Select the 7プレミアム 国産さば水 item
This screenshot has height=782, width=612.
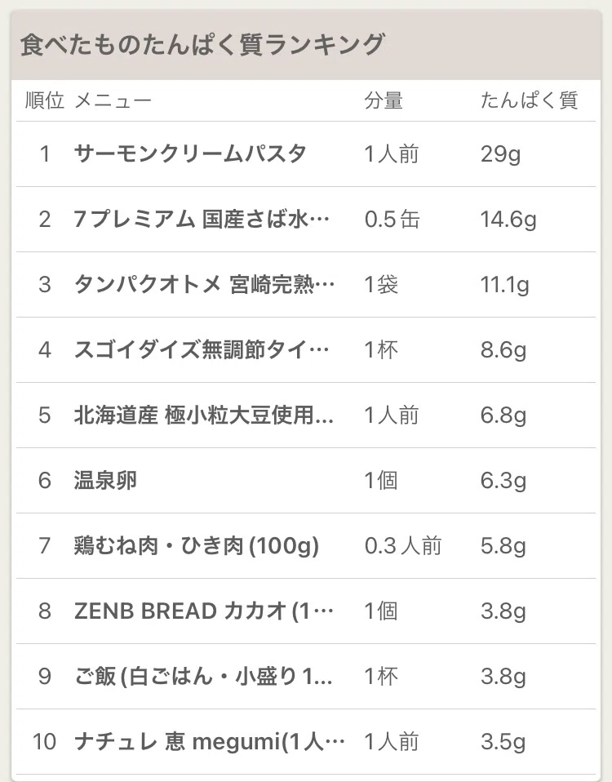pos(305,219)
